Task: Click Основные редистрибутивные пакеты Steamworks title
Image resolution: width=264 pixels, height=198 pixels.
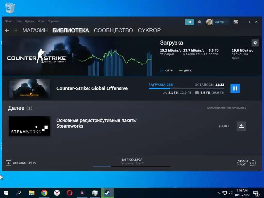Action: click(x=96, y=123)
